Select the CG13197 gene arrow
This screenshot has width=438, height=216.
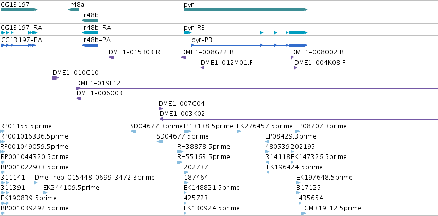[19, 10]
